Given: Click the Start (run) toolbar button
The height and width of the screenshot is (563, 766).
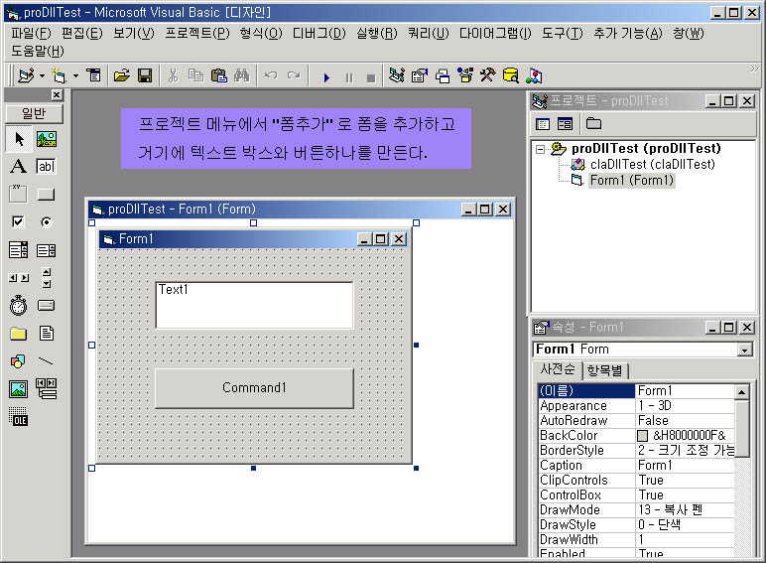Looking at the screenshot, I should tap(326, 77).
